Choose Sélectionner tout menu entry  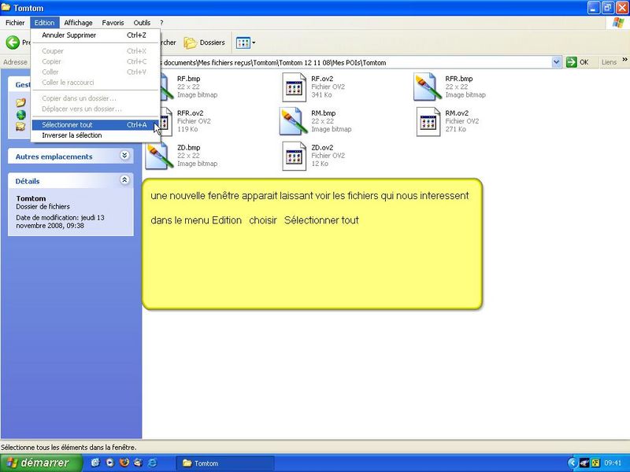95,125
